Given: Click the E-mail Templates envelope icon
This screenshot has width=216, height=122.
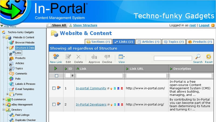Looking at the screenshot, I should pos(12,89).
